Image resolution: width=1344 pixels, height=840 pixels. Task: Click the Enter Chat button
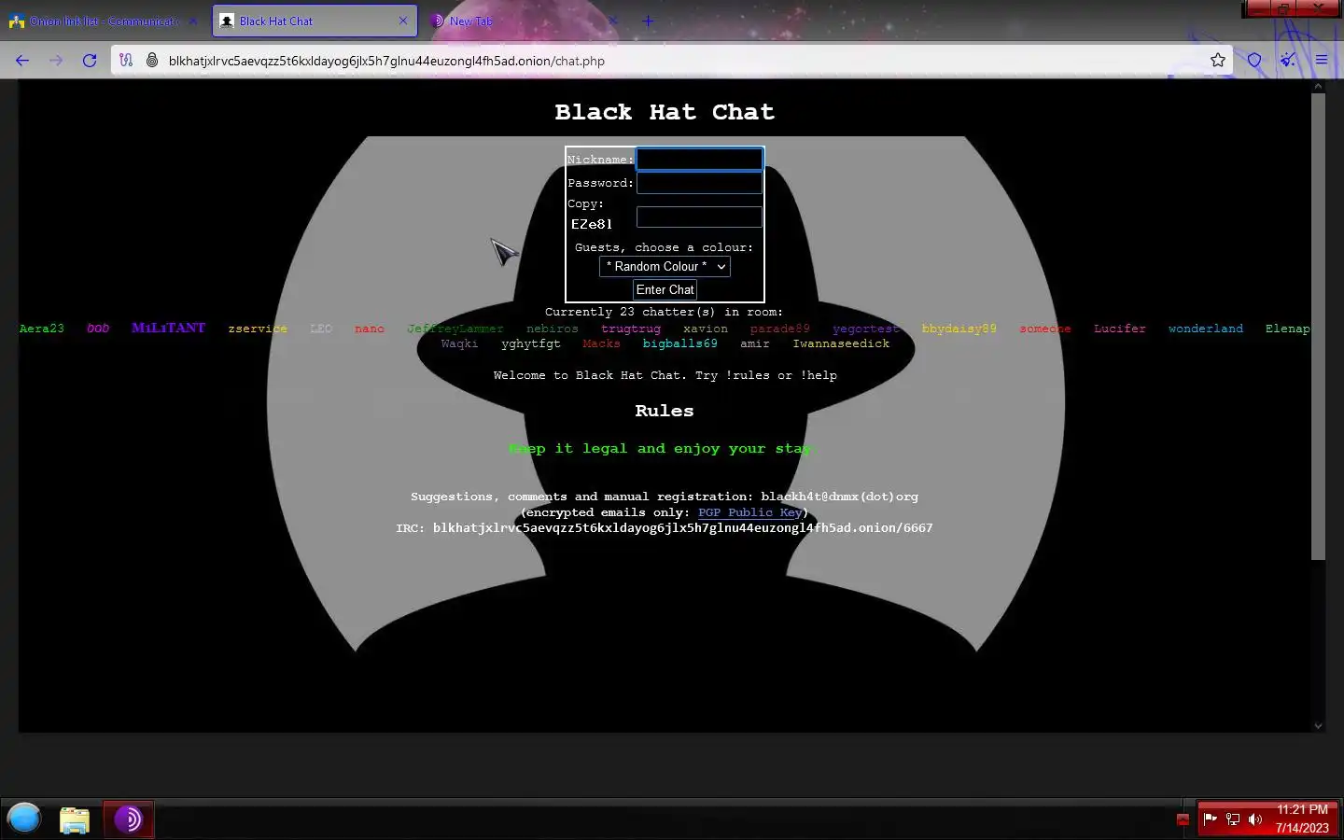click(x=665, y=289)
